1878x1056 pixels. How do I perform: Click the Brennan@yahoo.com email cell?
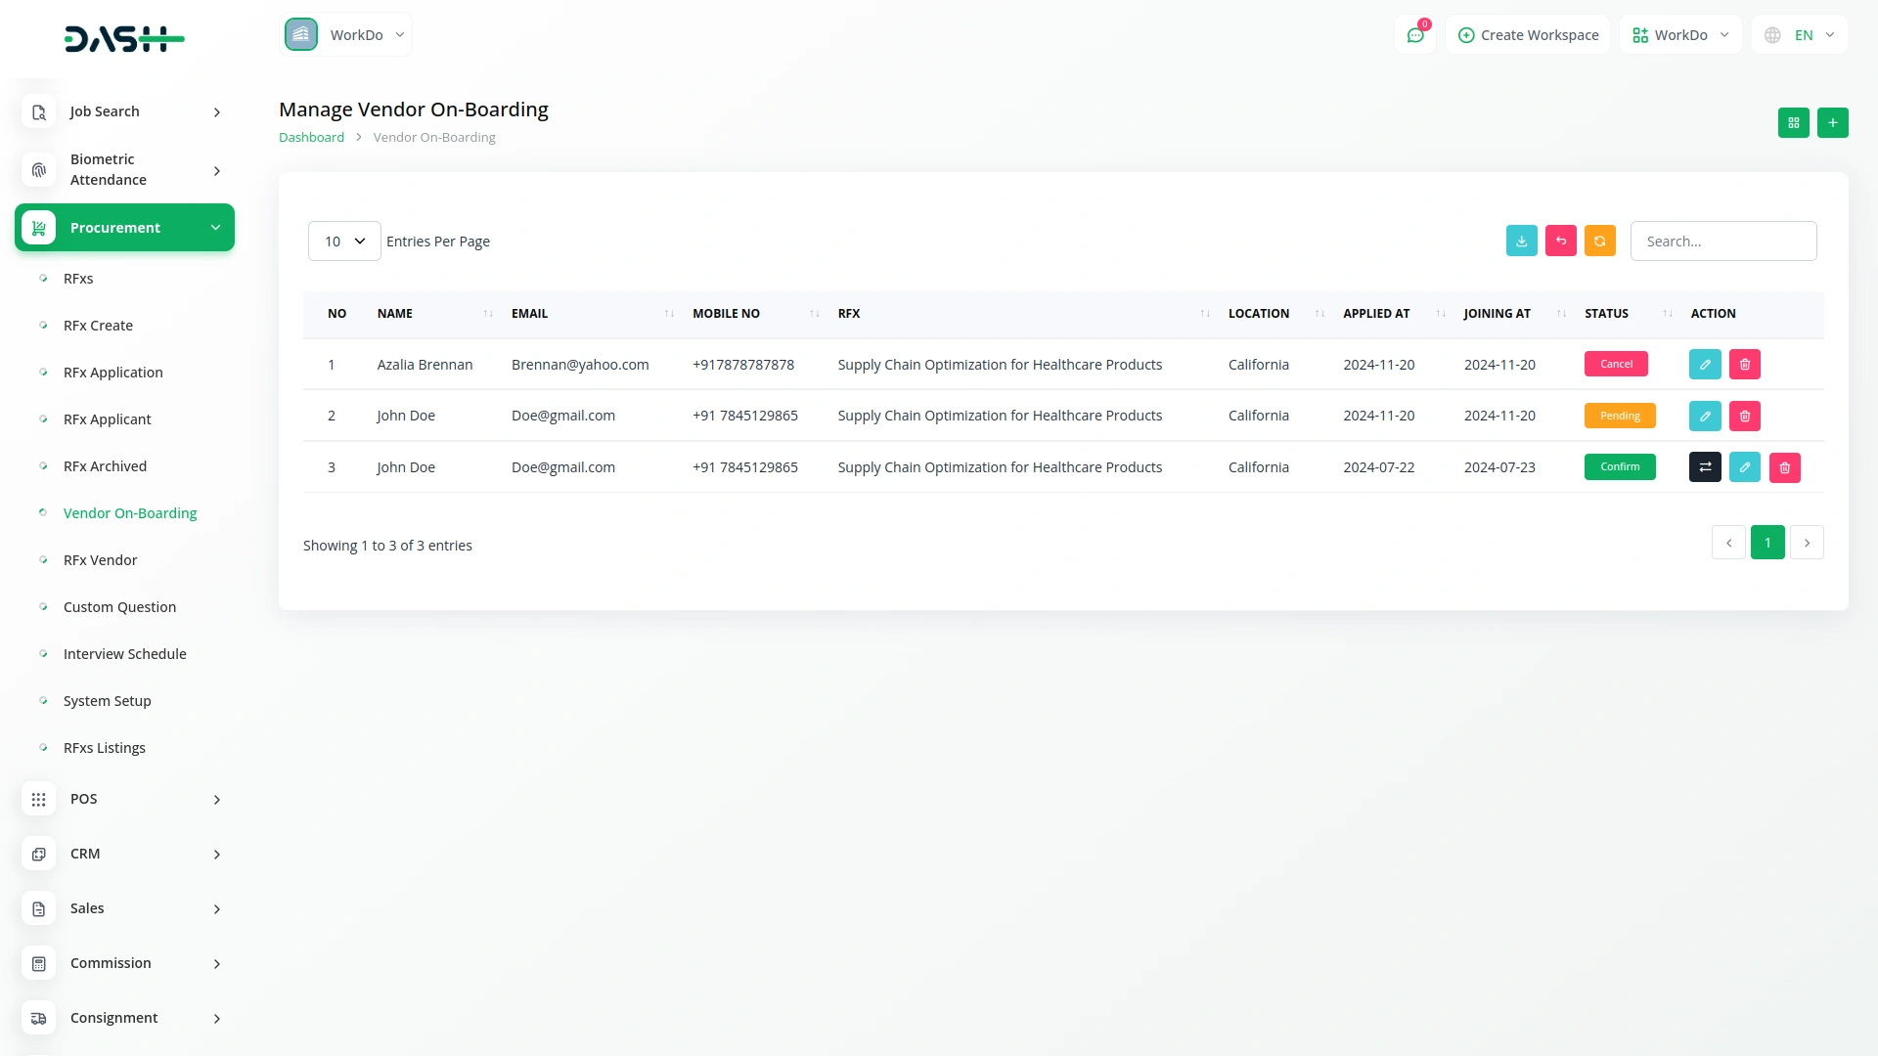(x=580, y=365)
